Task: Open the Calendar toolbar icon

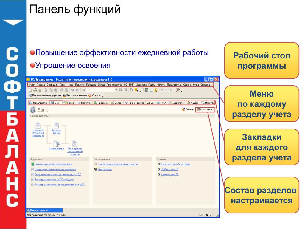Action: pos(151,90)
